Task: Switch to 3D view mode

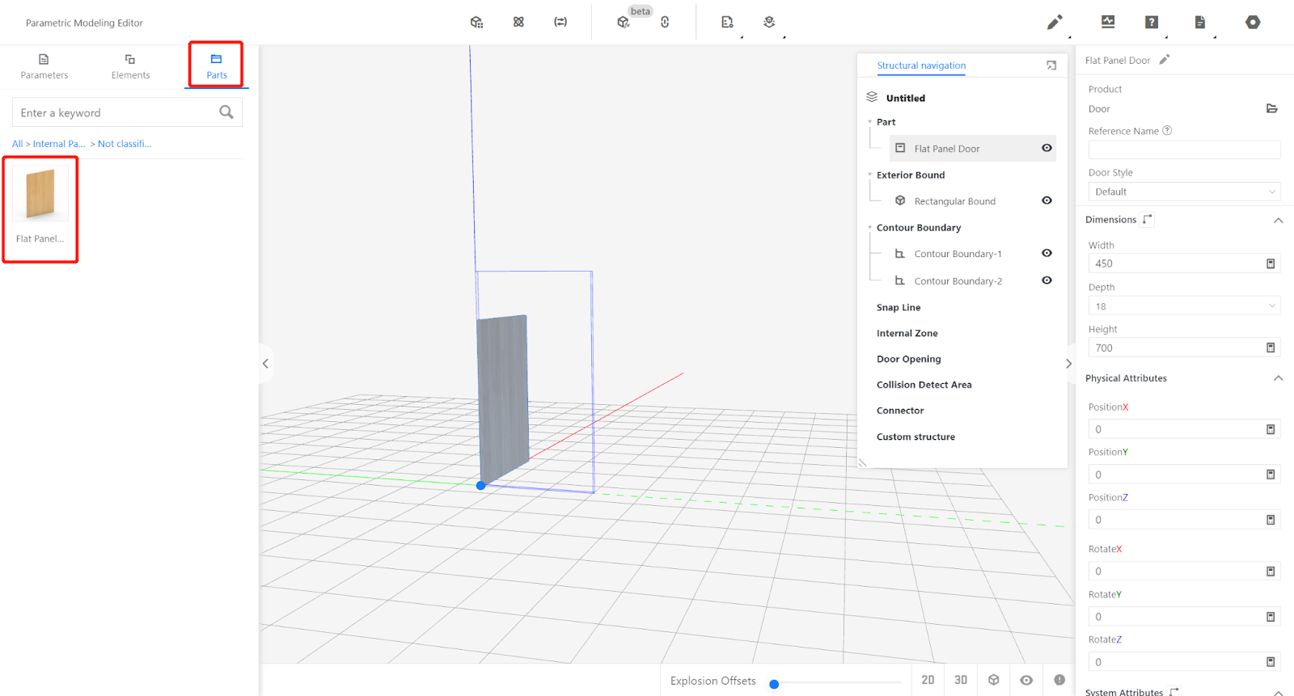Action: click(x=961, y=680)
